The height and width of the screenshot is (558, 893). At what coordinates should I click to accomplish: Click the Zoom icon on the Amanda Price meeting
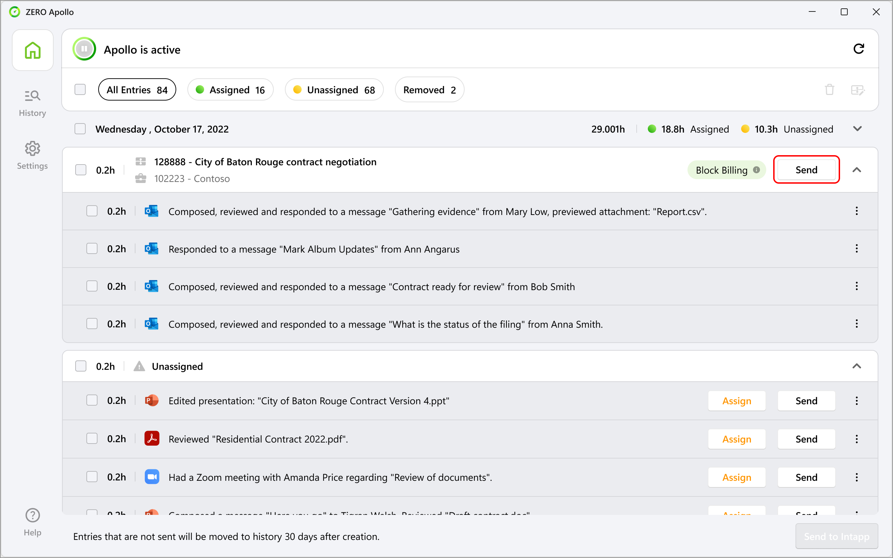[x=152, y=477]
